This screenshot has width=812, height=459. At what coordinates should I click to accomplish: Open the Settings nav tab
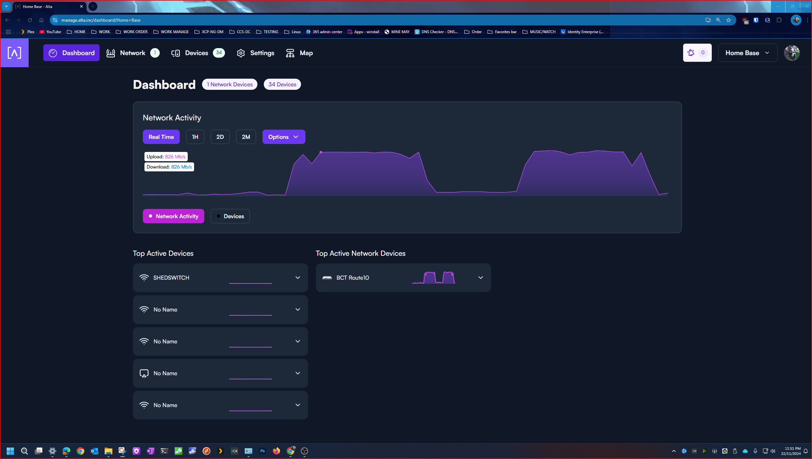[255, 53]
